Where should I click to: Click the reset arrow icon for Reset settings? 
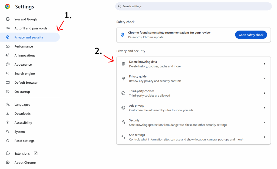tap(8, 141)
